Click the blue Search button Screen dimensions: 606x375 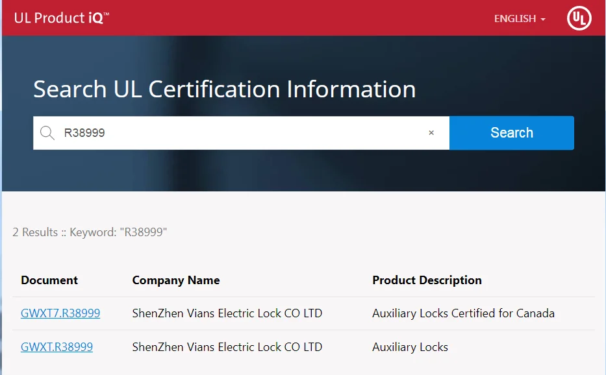point(512,133)
